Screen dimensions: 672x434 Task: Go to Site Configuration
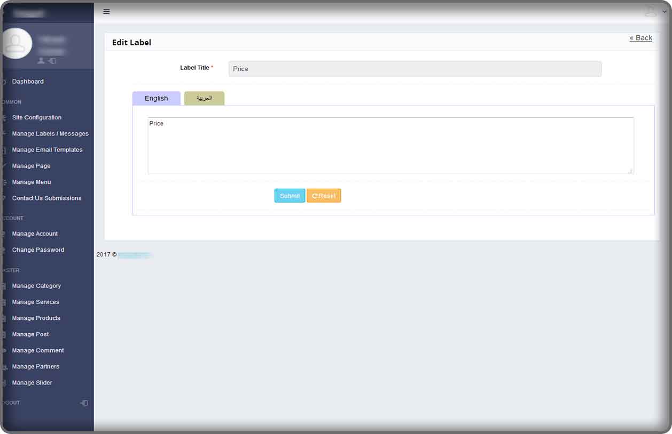(37, 117)
